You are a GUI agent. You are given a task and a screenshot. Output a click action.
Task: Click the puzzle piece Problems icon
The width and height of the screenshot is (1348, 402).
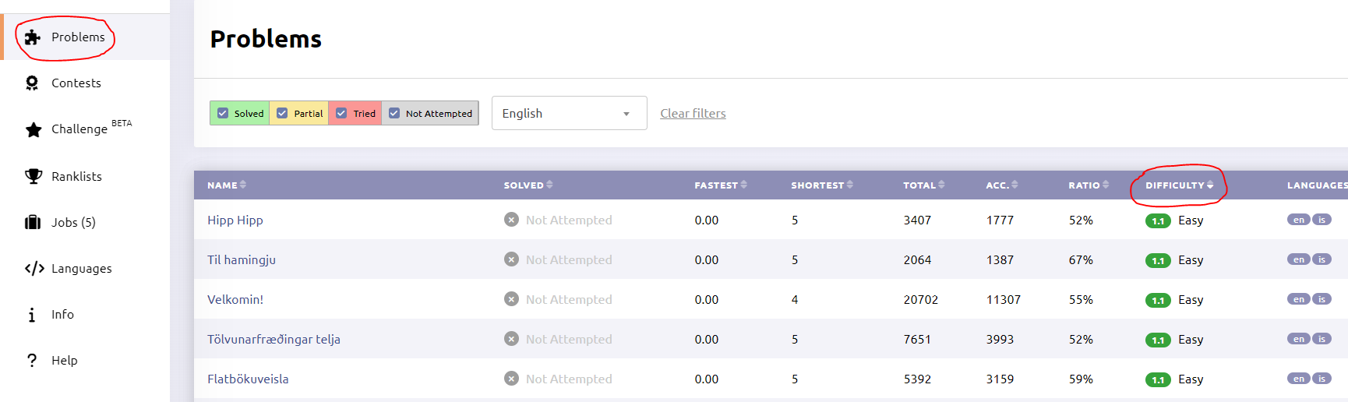click(x=32, y=37)
